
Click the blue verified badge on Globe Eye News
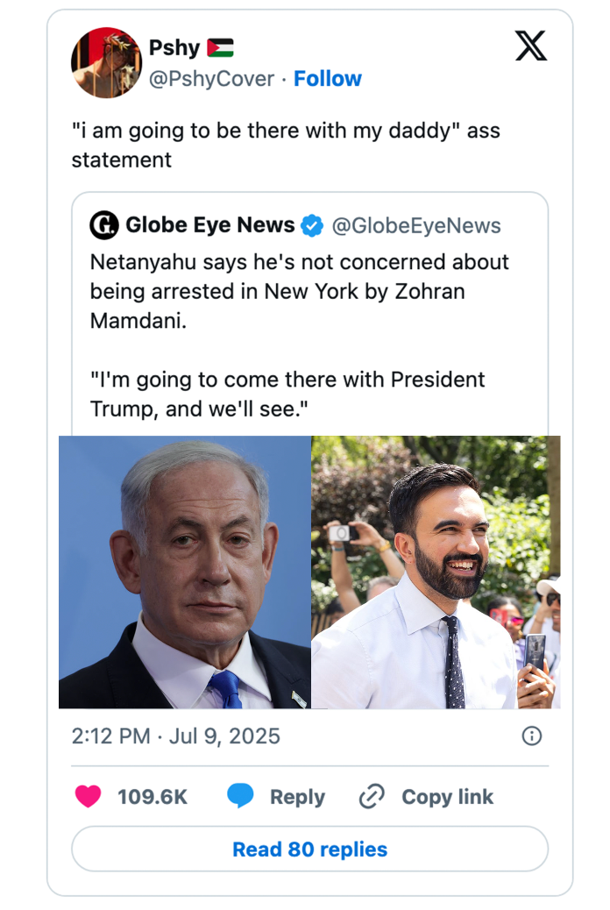pos(309,224)
